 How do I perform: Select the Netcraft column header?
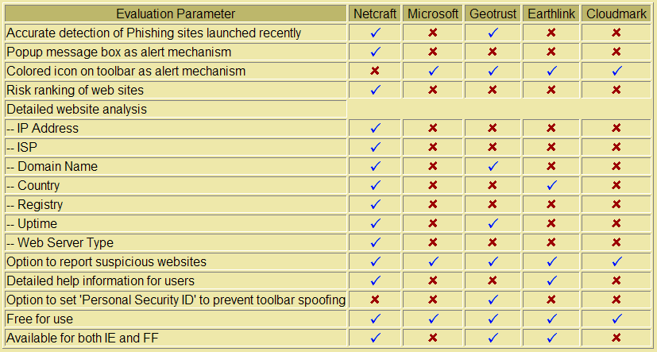pos(375,14)
